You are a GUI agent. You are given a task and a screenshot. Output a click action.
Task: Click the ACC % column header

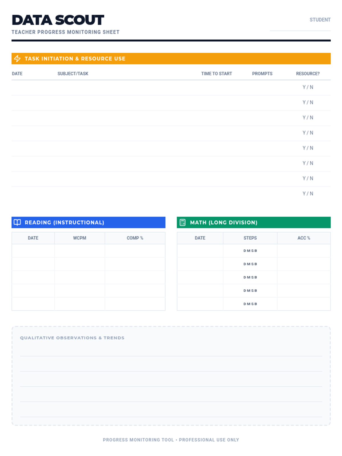click(304, 238)
